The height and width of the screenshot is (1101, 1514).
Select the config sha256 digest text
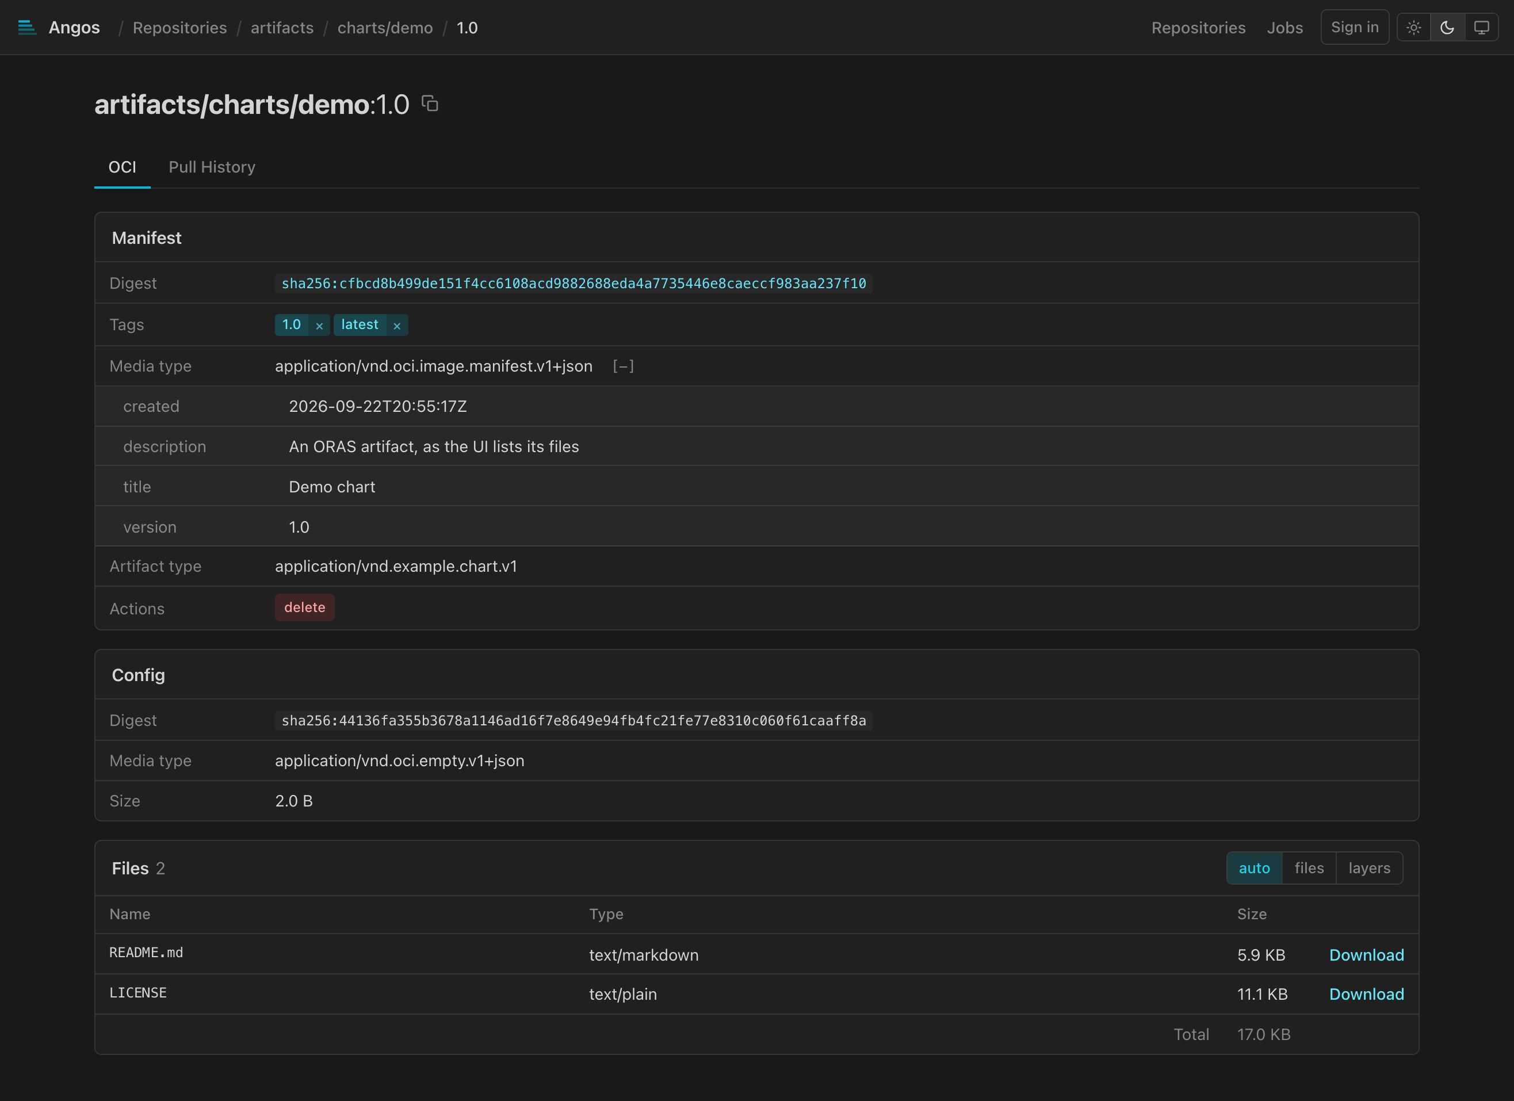coord(574,721)
